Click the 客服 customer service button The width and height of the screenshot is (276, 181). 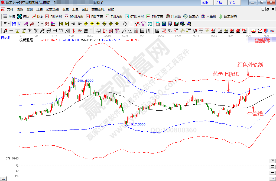click(205, 2)
